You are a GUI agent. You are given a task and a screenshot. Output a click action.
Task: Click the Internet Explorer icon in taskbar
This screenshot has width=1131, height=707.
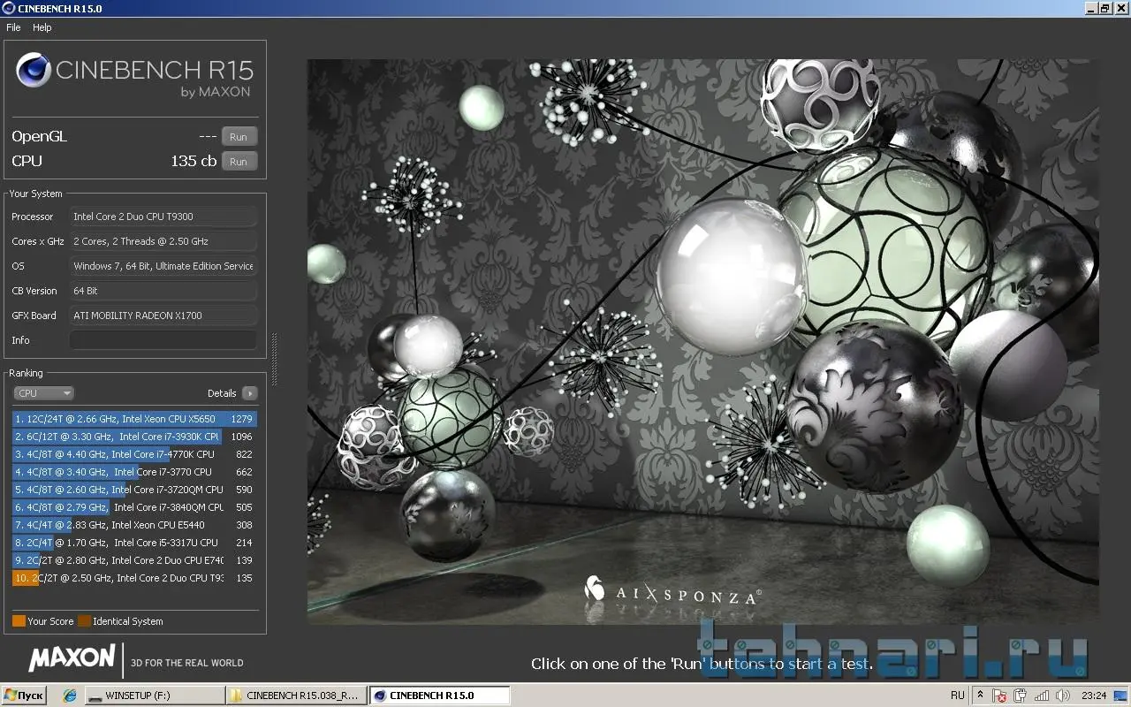click(x=70, y=696)
